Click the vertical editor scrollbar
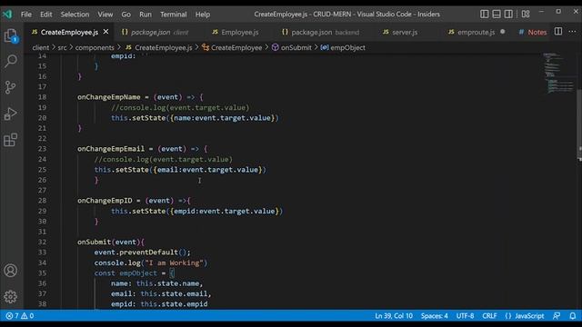582x327 pixels. (579, 124)
